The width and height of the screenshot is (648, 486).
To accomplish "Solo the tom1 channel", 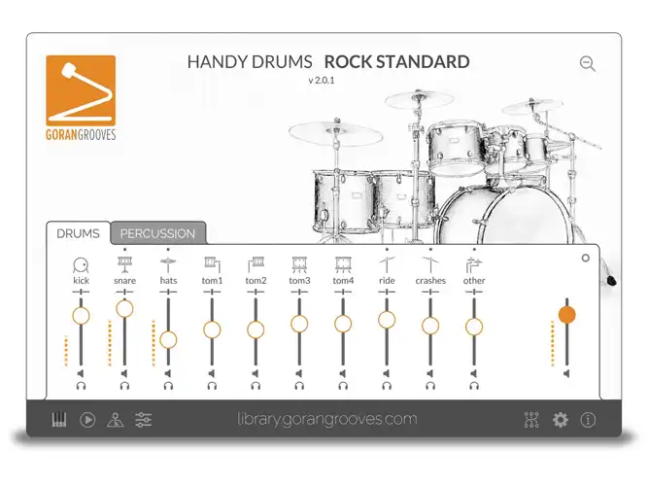I will pos(212,386).
